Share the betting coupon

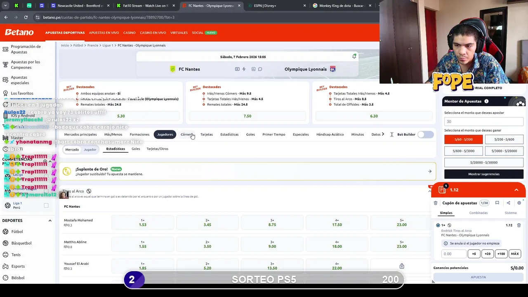[x=508, y=203]
